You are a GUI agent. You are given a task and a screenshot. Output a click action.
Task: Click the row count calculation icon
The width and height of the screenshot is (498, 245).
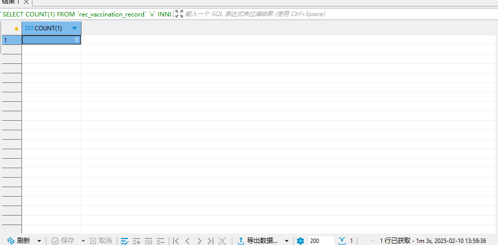(x=341, y=241)
